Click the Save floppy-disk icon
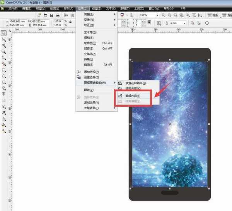The image size is (232, 211). point(51,15)
